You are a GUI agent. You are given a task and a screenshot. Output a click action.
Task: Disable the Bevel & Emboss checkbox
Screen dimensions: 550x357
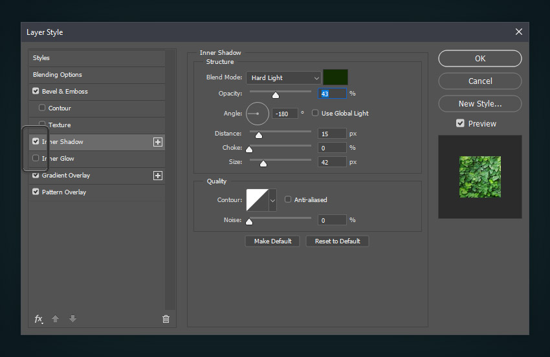36,92
